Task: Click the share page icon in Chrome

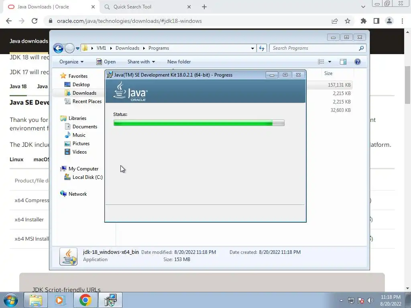Action: [x=335, y=21]
